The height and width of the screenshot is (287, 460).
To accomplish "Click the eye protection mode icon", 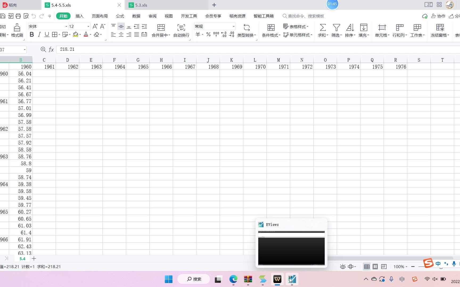I will [x=343, y=267].
